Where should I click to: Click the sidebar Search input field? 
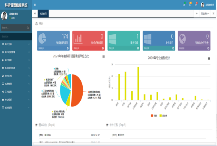point(14,28)
